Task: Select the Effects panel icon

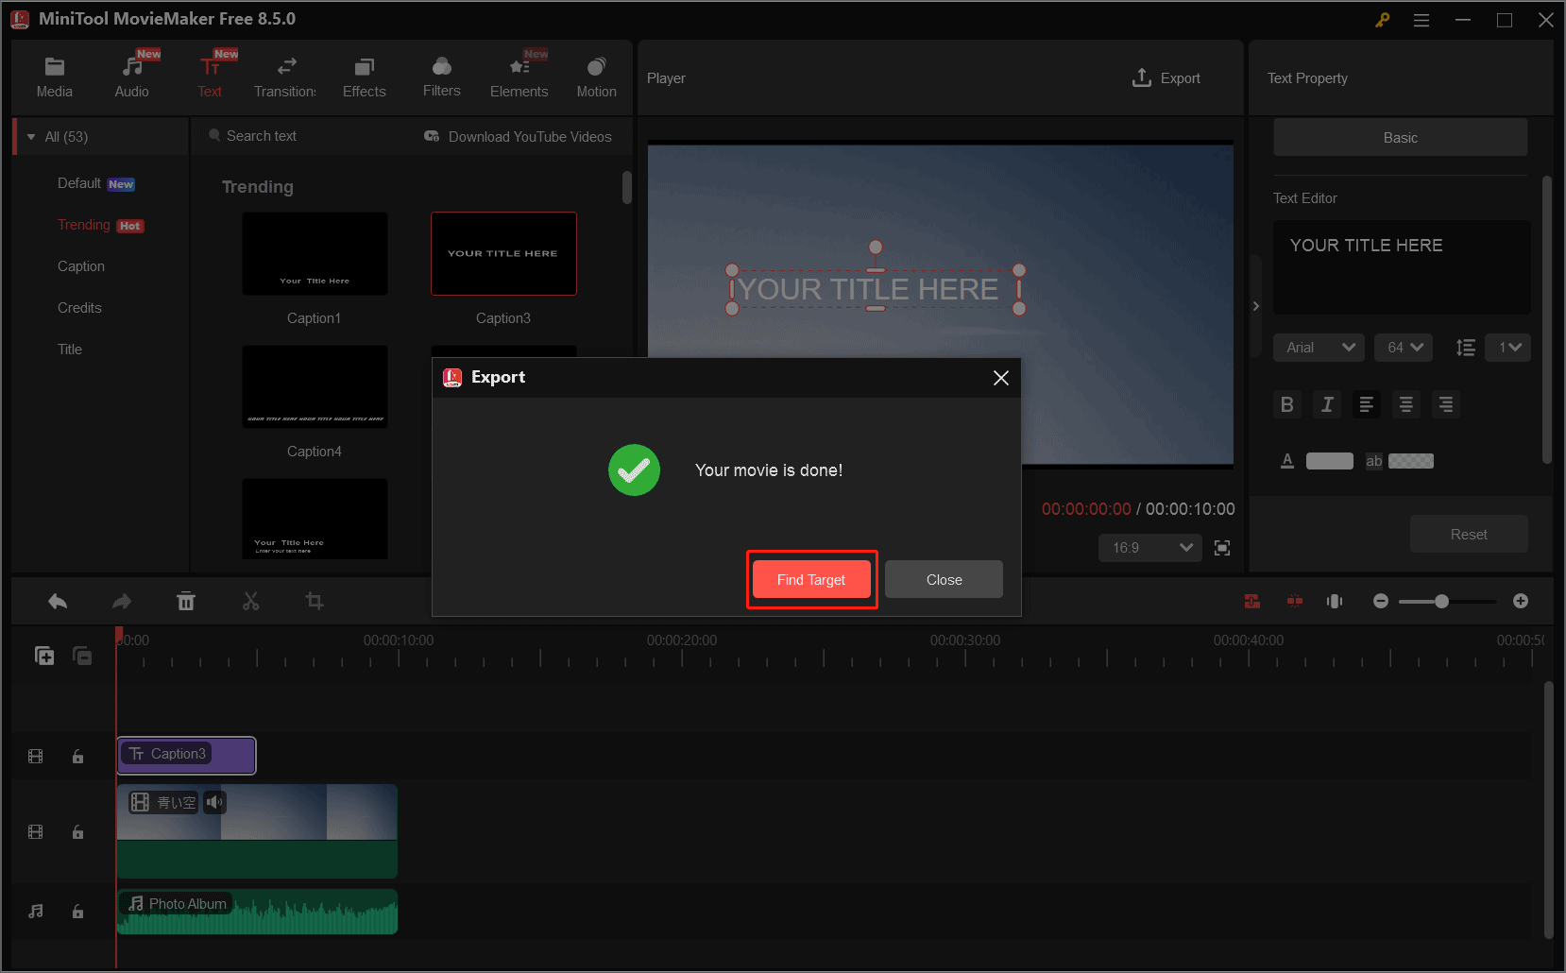Action: pos(364,76)
